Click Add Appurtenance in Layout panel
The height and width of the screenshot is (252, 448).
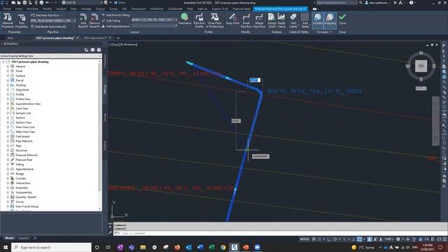coord(115,27)
